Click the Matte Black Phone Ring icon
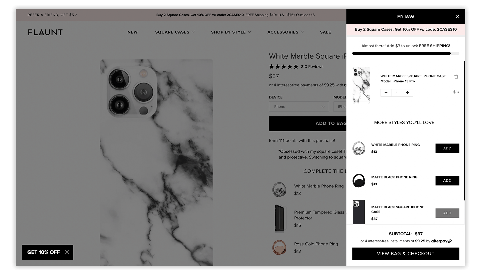The width and height of the screenshot is (481, 275). tap(358, 180)
